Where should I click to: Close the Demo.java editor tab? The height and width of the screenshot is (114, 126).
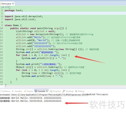13,4
